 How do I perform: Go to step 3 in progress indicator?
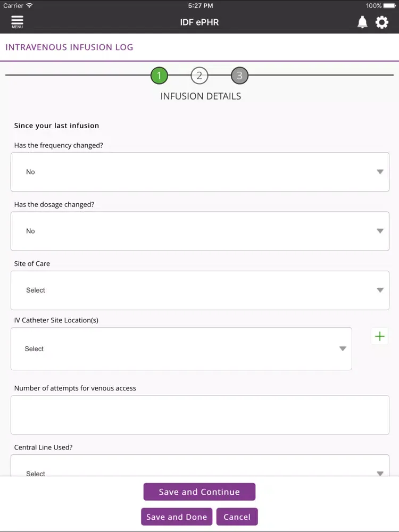239,76
